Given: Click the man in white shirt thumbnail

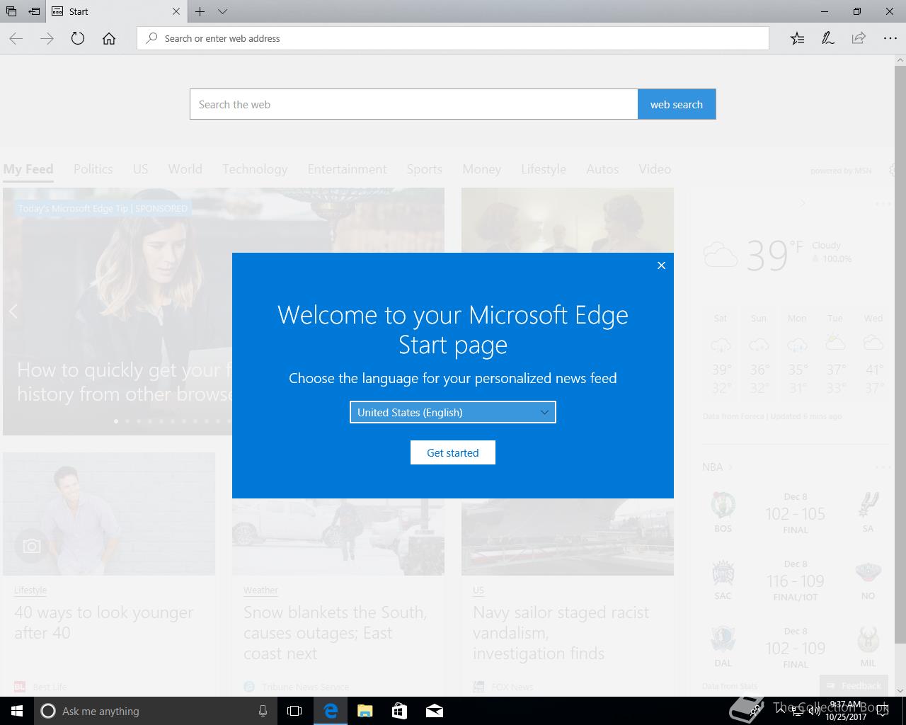Looking at the screenshot, I should (x=109, y=514).
